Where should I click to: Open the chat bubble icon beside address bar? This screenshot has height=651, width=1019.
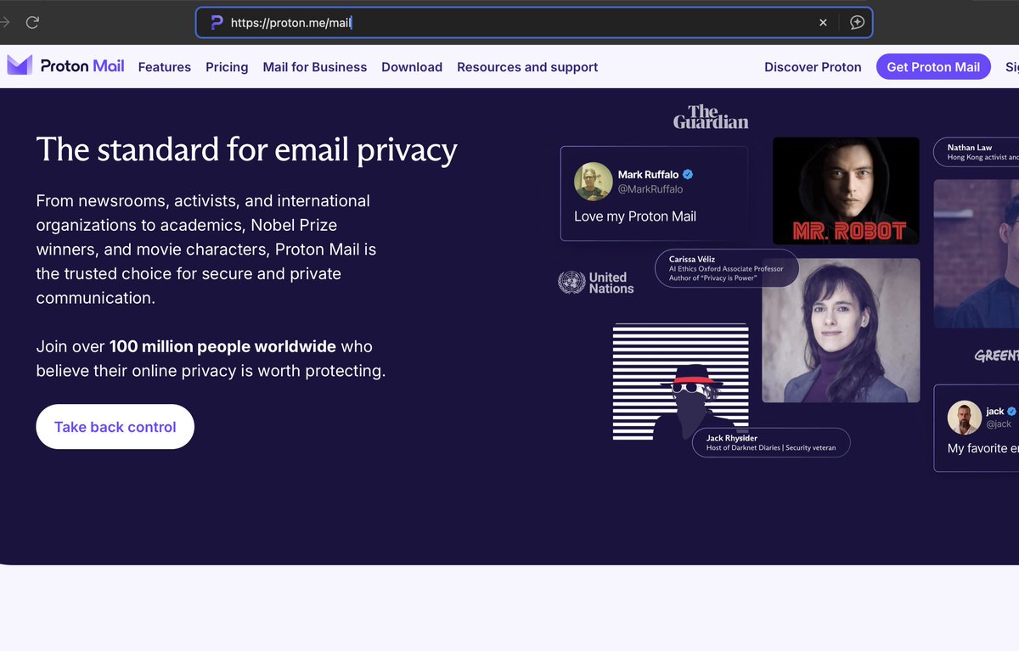tap(857, 23)
